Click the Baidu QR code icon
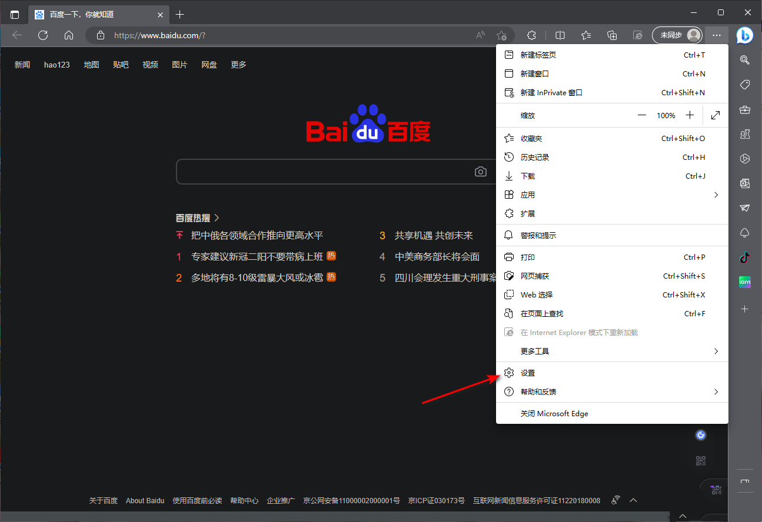Image resolution: width=762 pixels, height=522 pixels. point(700,461)
